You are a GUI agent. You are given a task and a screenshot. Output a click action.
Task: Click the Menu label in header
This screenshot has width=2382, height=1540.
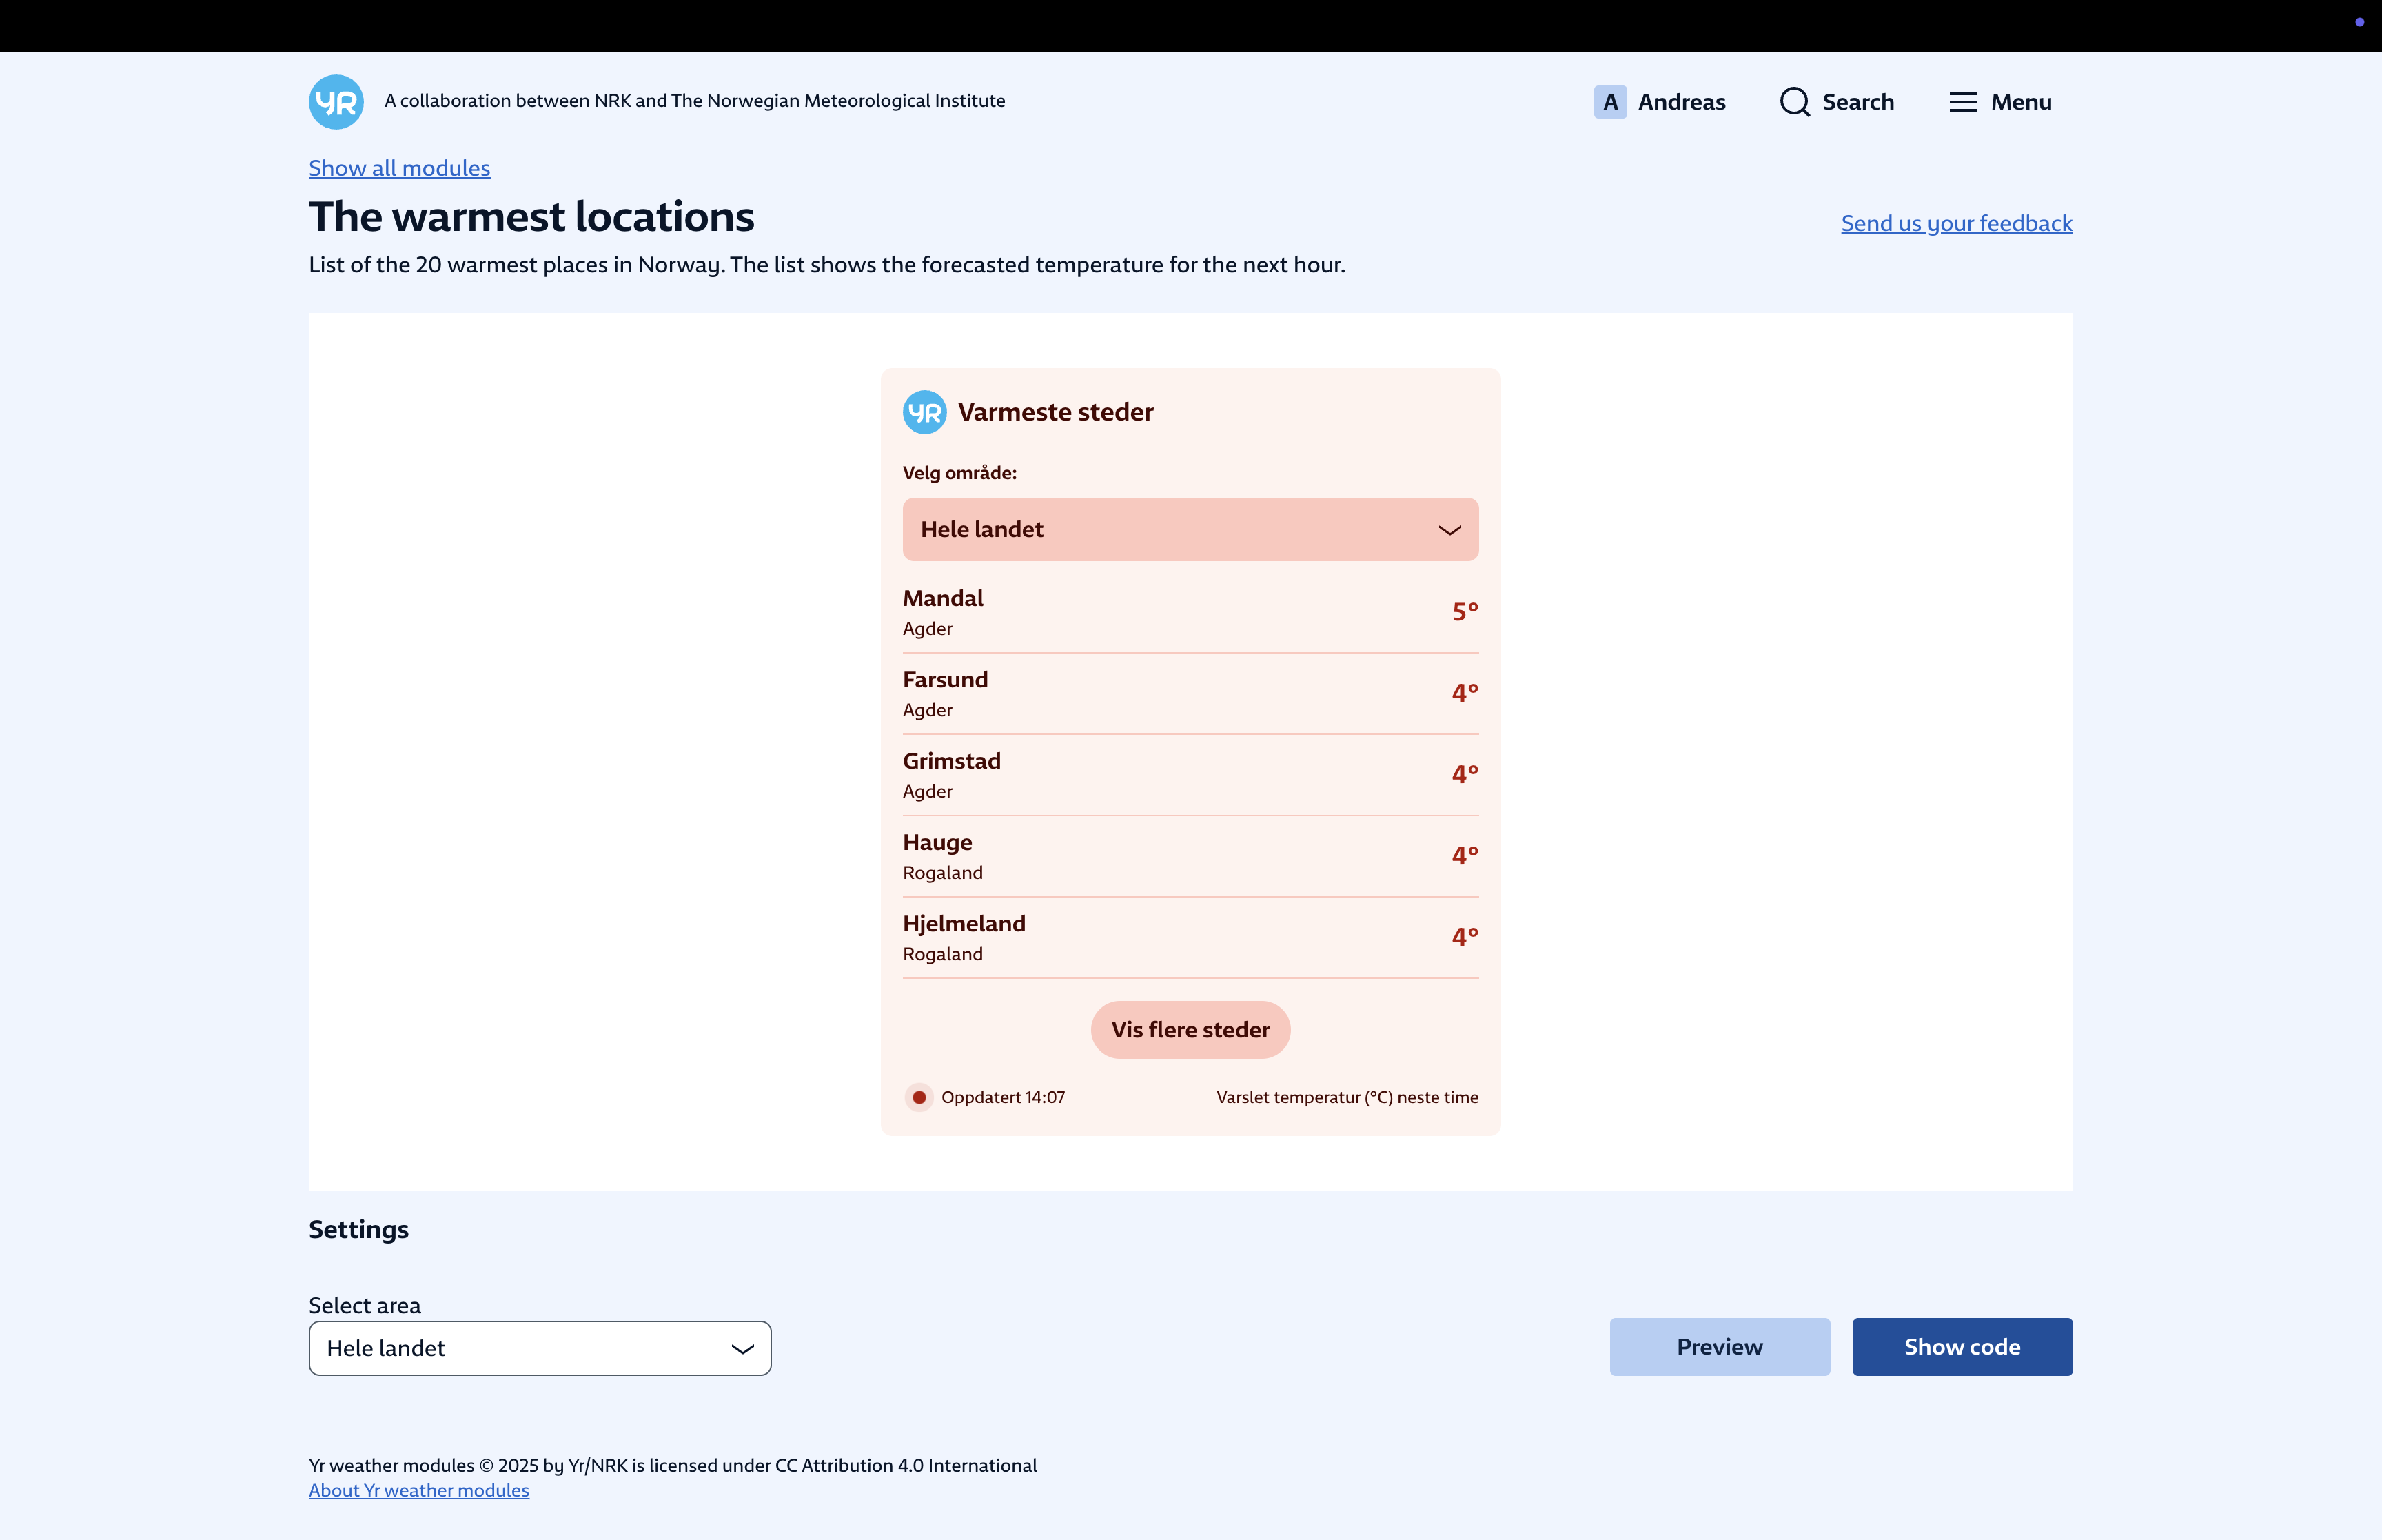(2020, 102)
